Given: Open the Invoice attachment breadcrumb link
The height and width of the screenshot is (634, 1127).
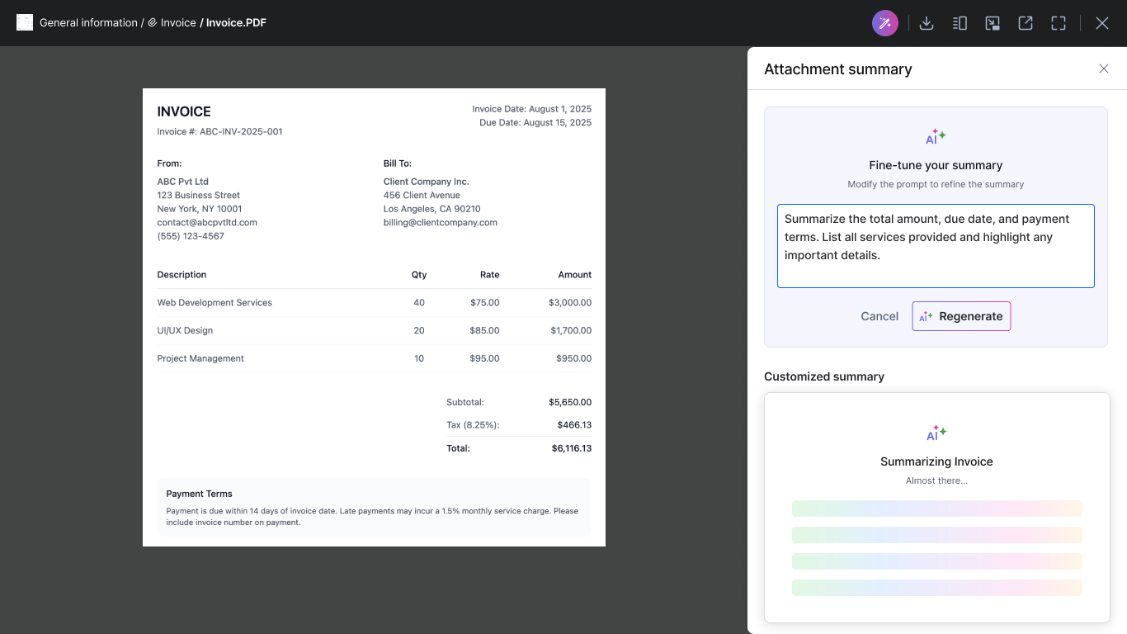Looking at the screenshot, I should coord(177,22).
